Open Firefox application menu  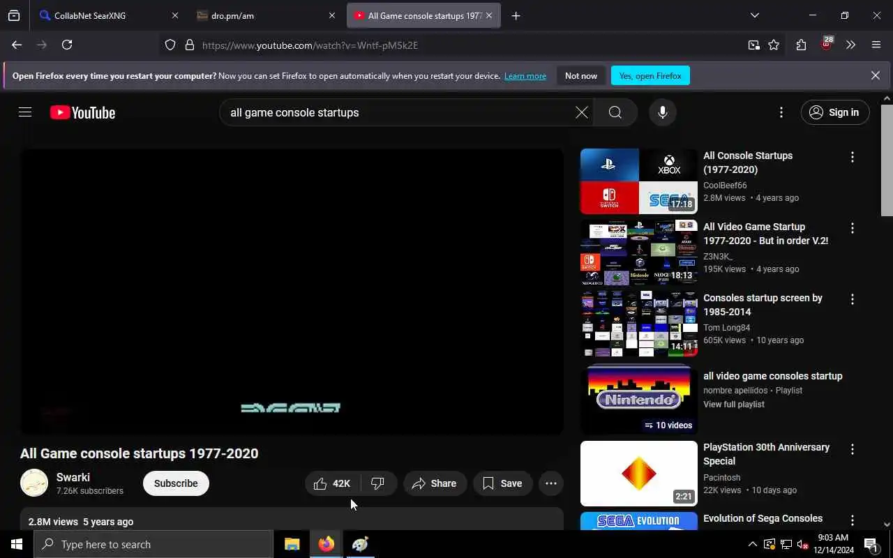tap(876, 45)
